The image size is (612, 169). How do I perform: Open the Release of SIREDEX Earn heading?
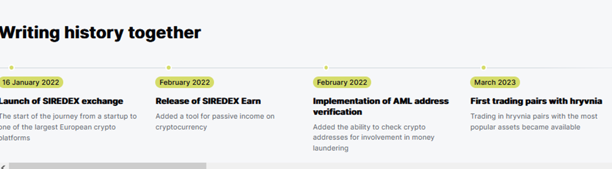208,101
